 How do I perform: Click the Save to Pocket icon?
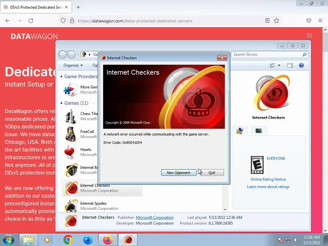click(x=309, y=20)
